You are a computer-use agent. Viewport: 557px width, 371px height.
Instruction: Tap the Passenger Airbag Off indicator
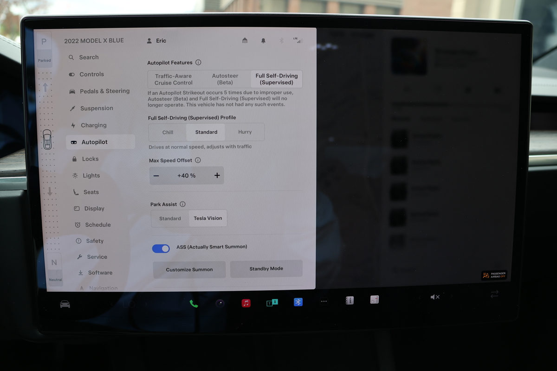click(x=494, y=275)
